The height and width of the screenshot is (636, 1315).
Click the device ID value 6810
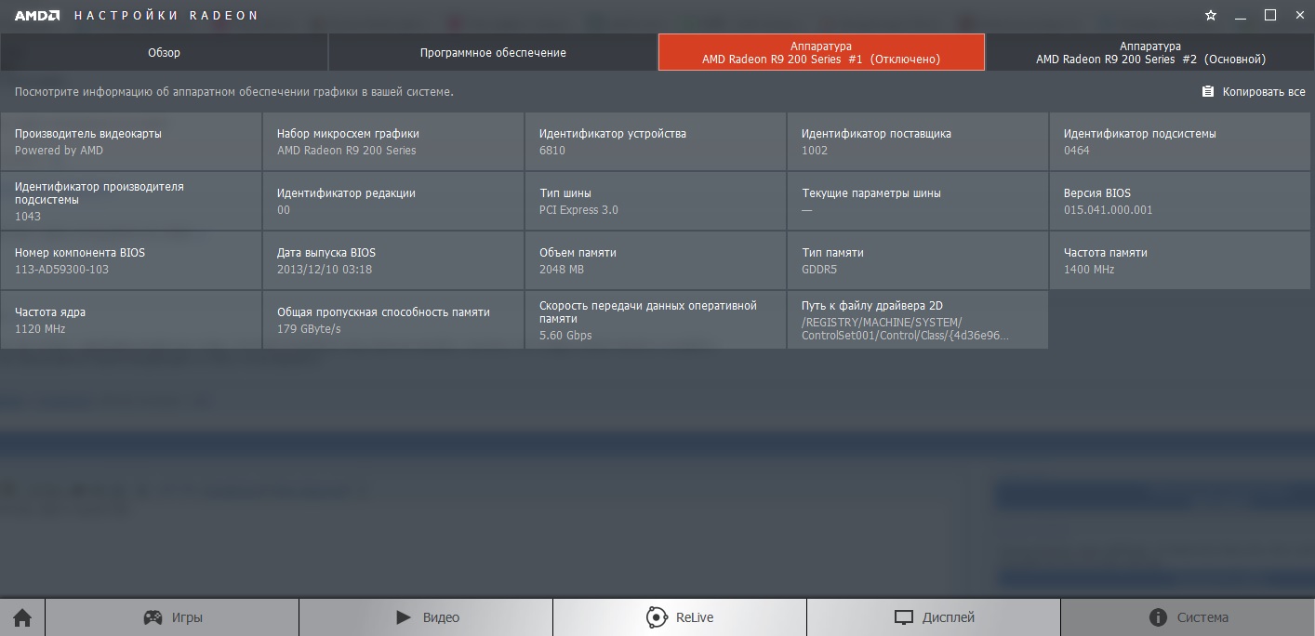(552, 151)
